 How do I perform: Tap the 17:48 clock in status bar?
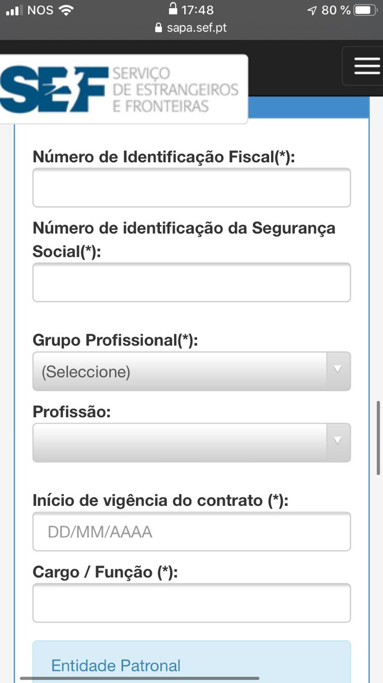coord(197,10)
